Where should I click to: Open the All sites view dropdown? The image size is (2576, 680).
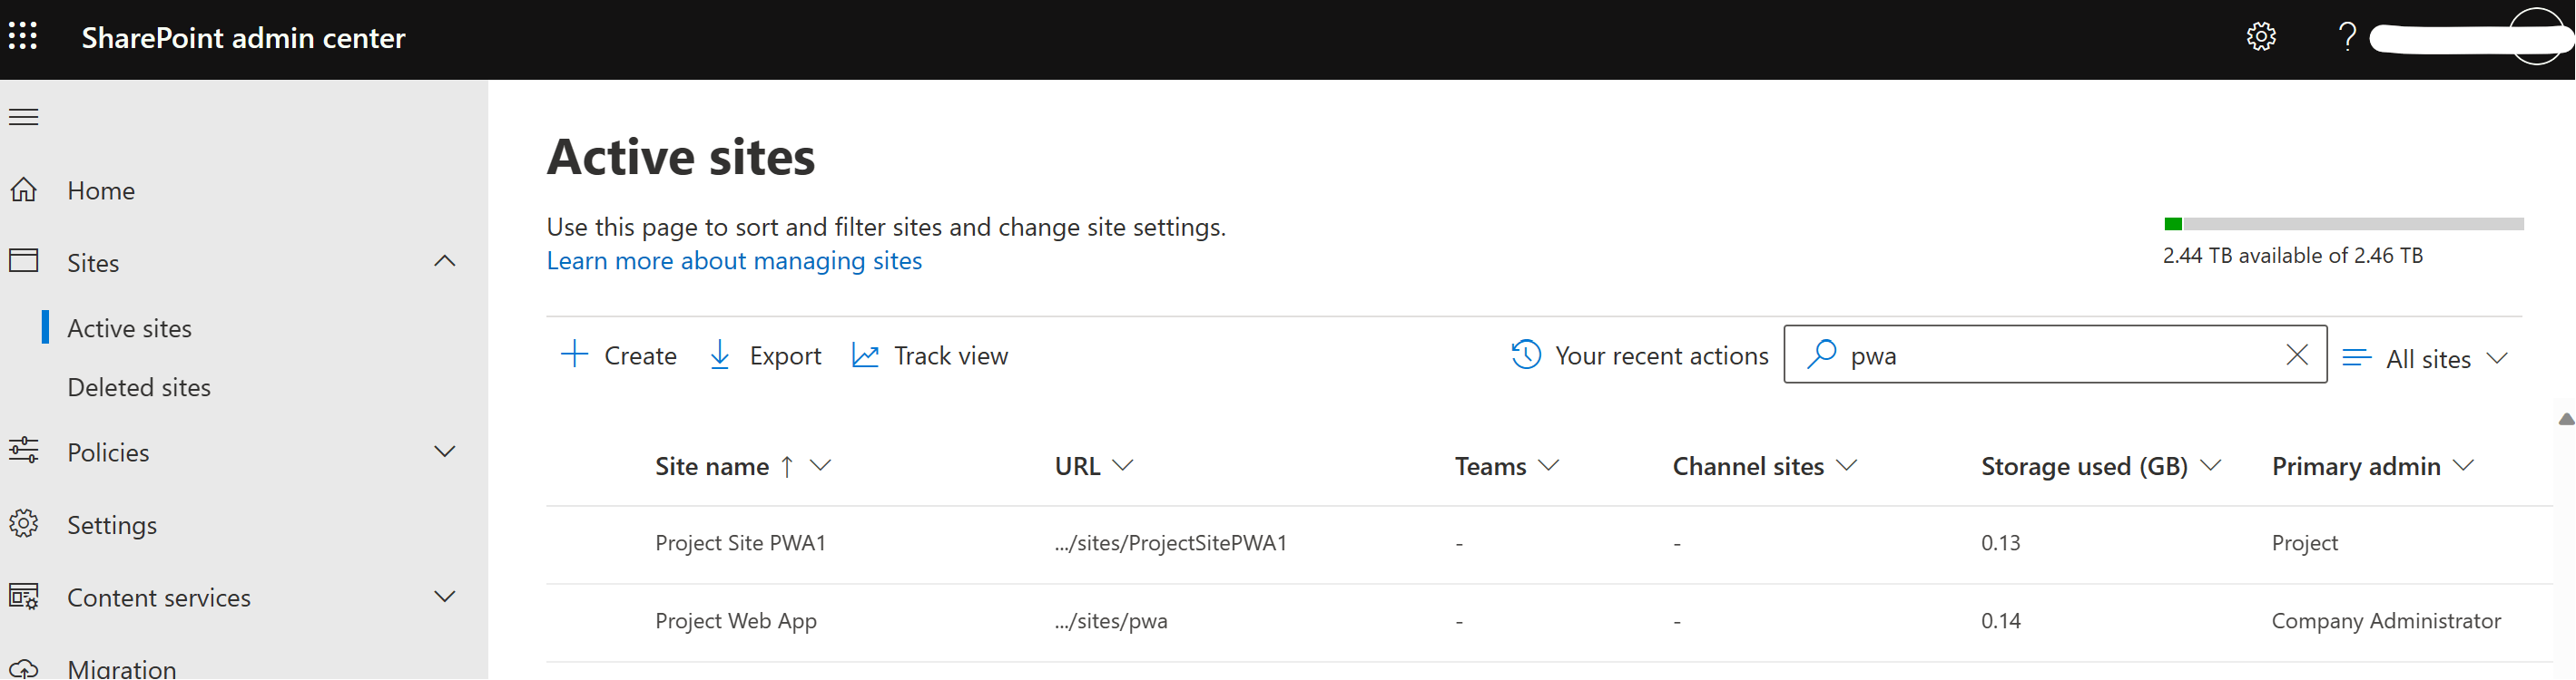point(2425,358)
